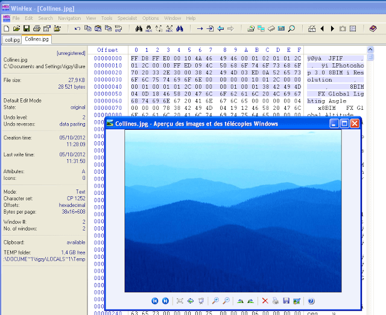Open the Navigation menu

click(69, 18)
